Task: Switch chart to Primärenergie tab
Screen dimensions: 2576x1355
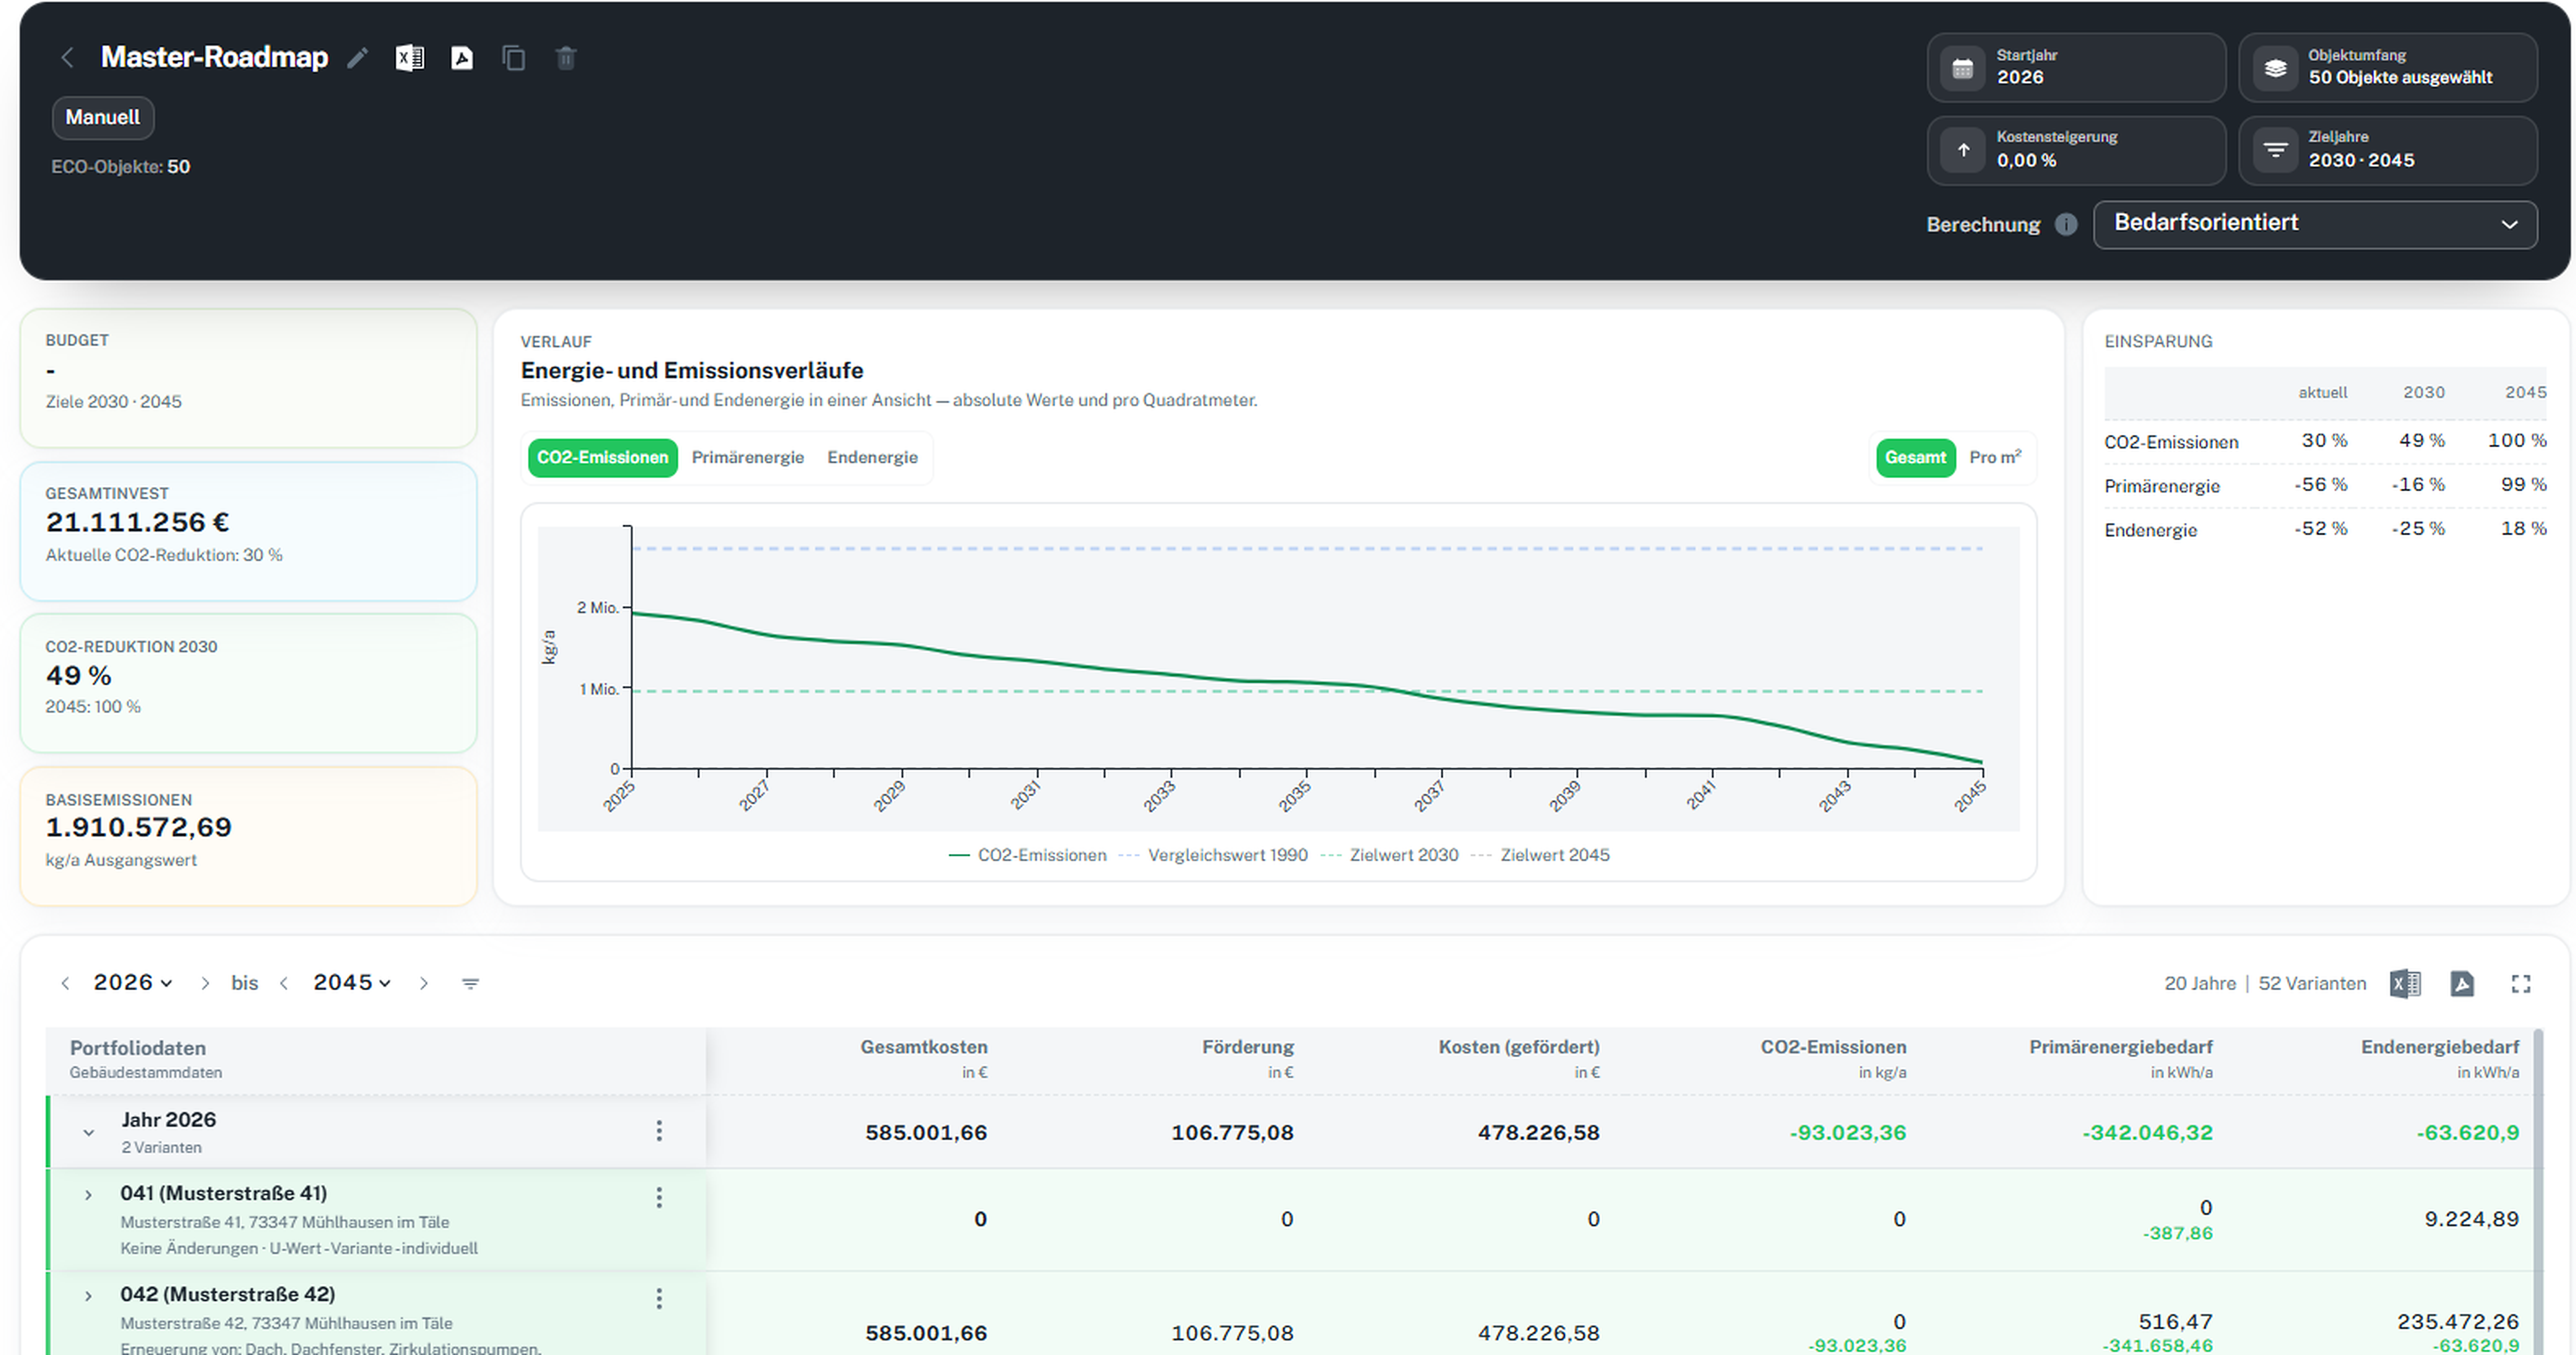Action: [748, 458]
